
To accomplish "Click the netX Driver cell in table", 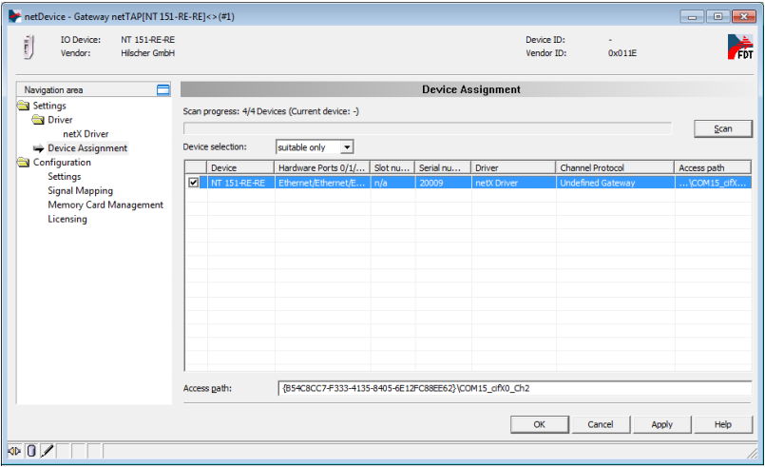I will 513,183.
